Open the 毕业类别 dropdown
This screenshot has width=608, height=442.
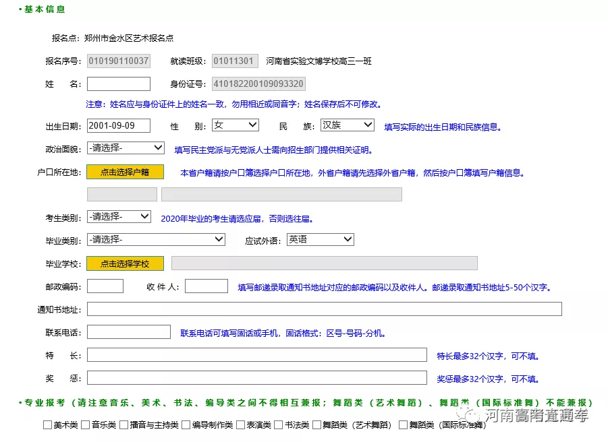click(156, 240)
